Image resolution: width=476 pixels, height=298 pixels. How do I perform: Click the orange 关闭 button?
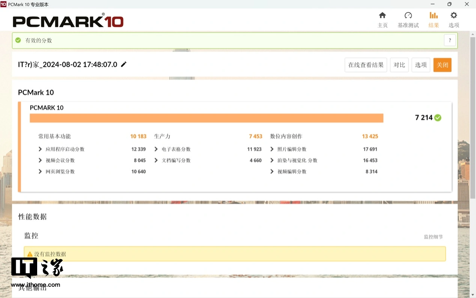[x=442, y=65]
